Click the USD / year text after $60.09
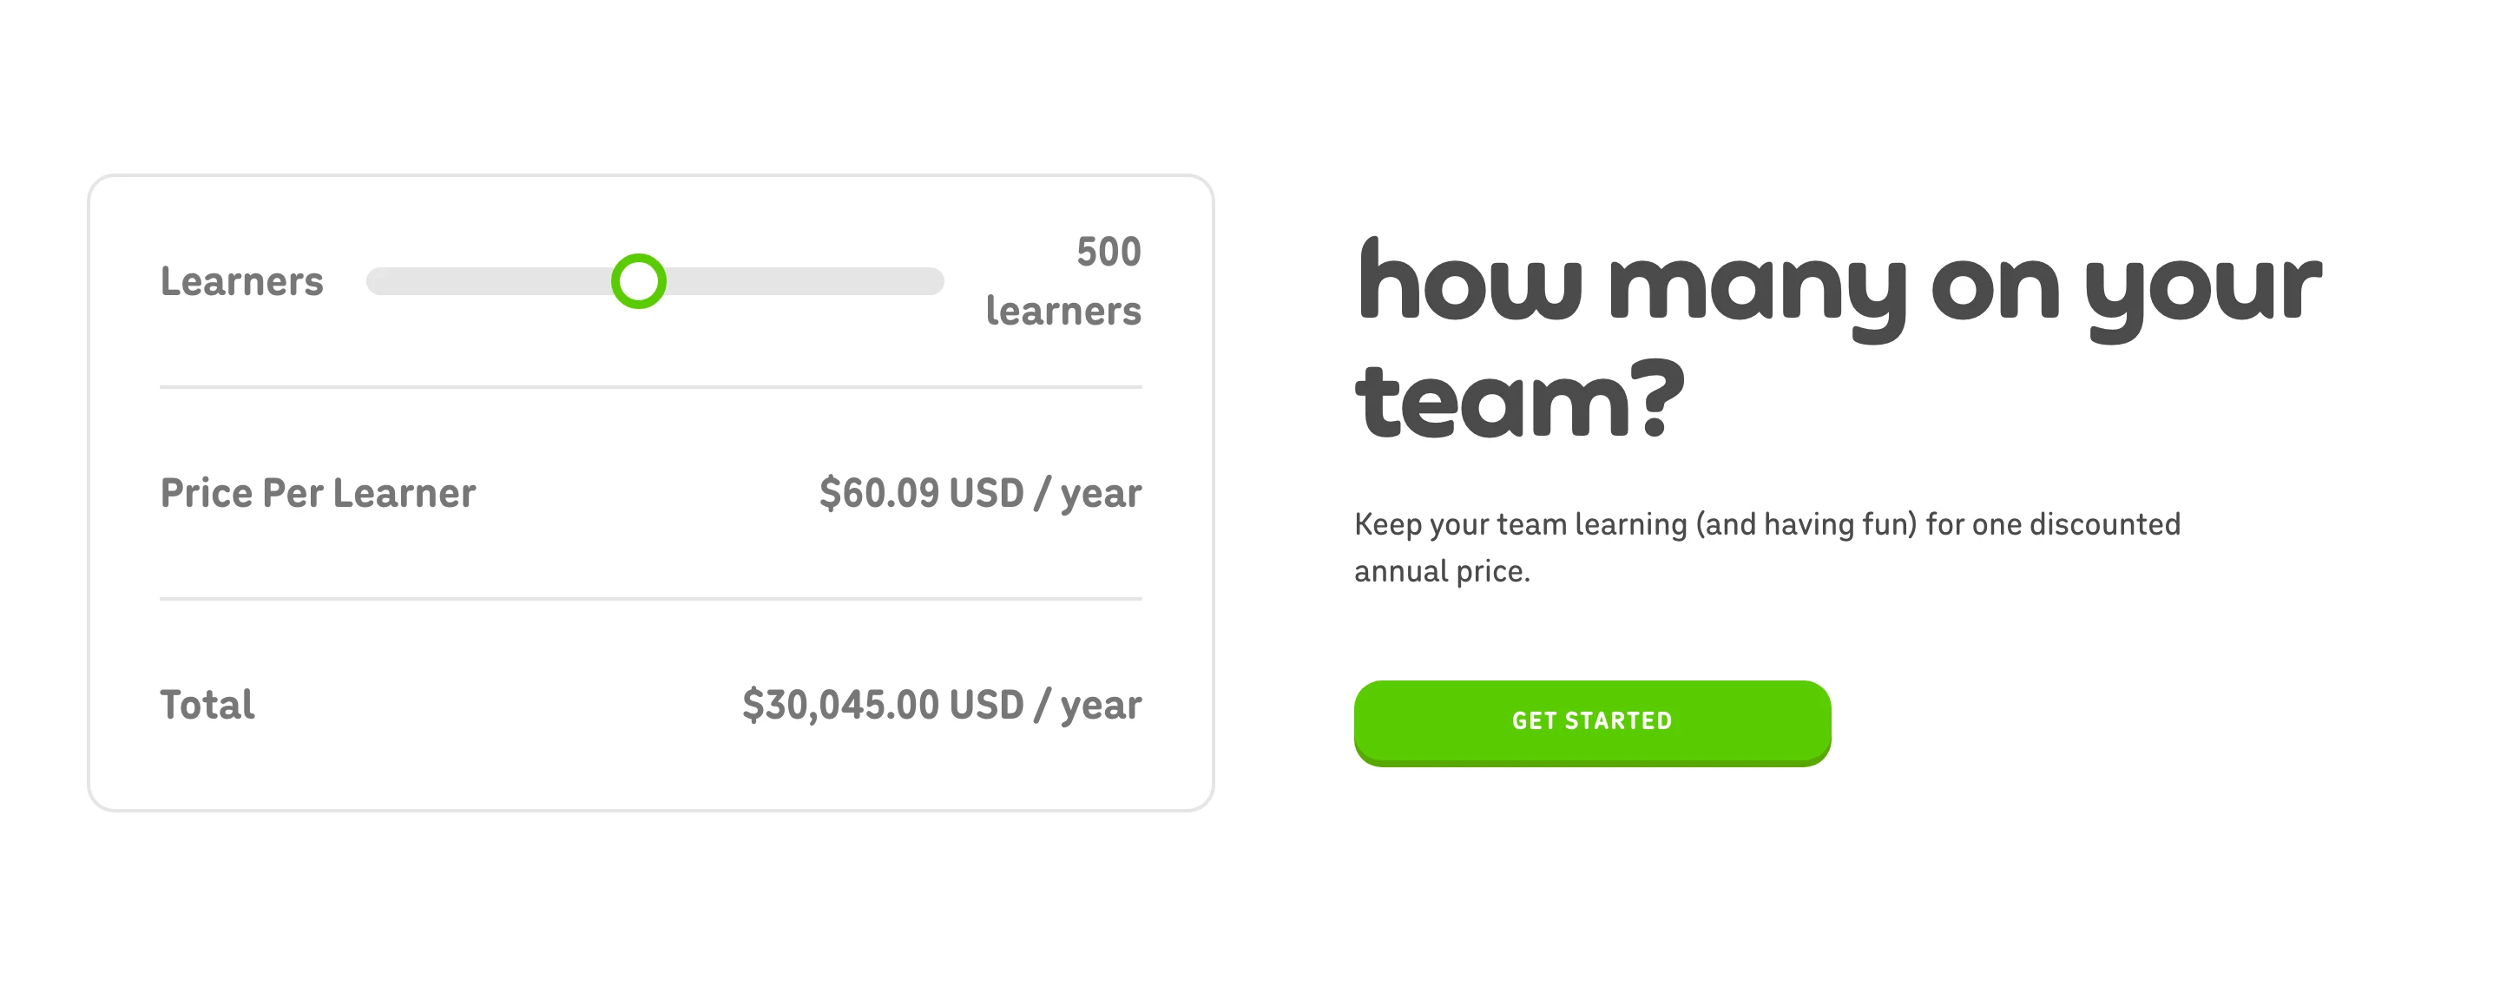Viewport: 2500px width, 986px height. click(1045, 494)
